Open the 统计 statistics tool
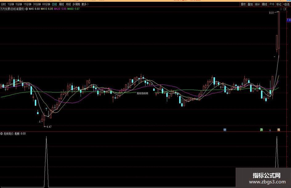This screenshot has width=291, height=188. (x=257, y=4)
